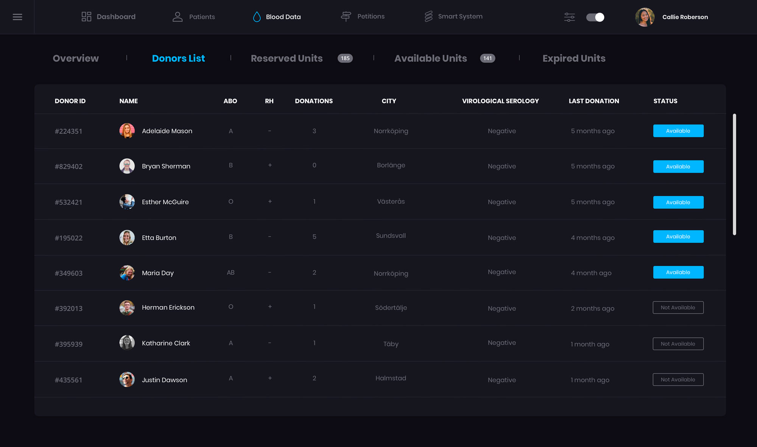The width and height of the screenshot is (757, 447).
Task: Sort by the Status column header
Action: (665, 101)
